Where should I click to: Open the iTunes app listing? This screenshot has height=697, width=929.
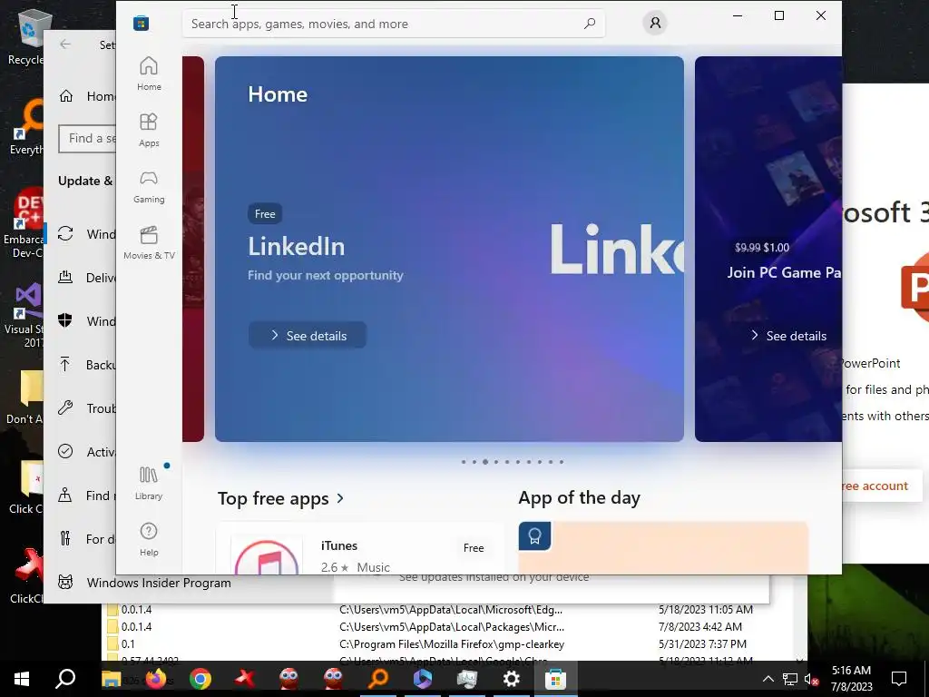359,548
